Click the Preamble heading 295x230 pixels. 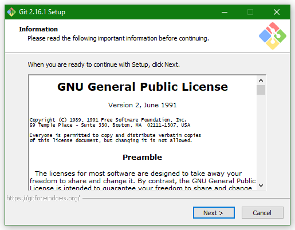pos(142,157)
